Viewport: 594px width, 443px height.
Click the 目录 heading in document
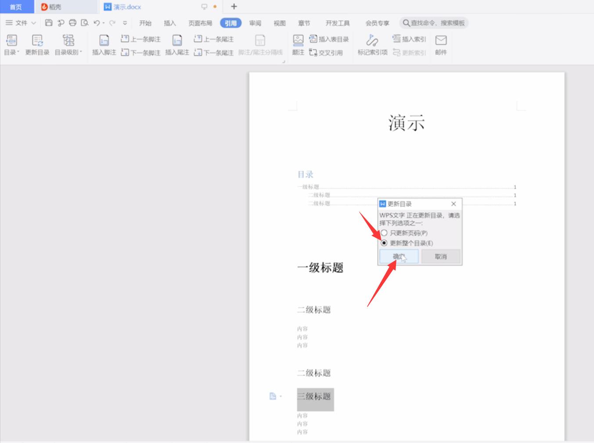(x=306, y=174)
